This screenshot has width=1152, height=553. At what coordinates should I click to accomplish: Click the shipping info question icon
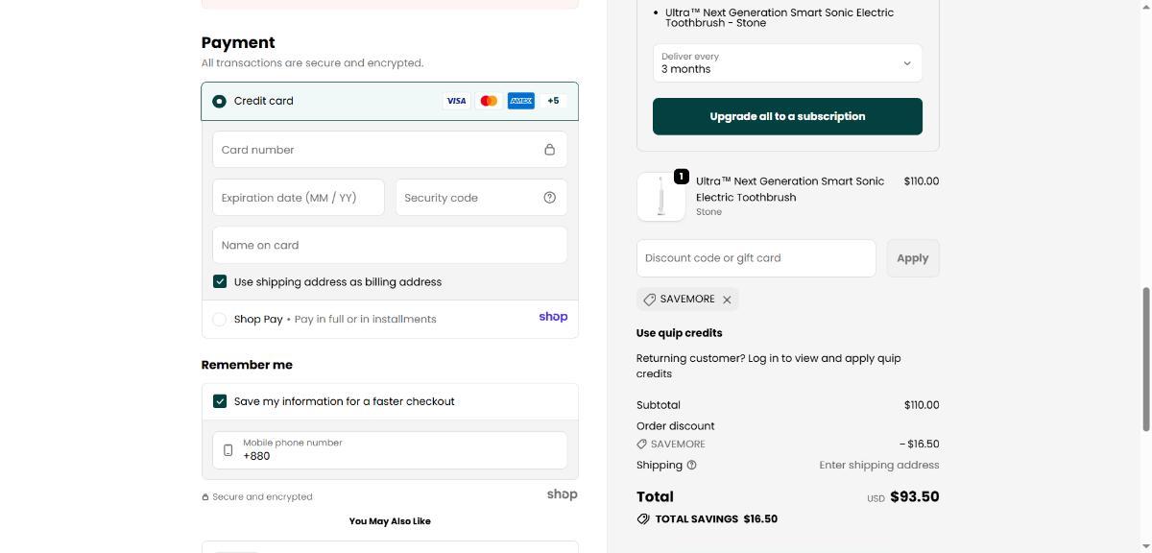[x=691, y=466]
